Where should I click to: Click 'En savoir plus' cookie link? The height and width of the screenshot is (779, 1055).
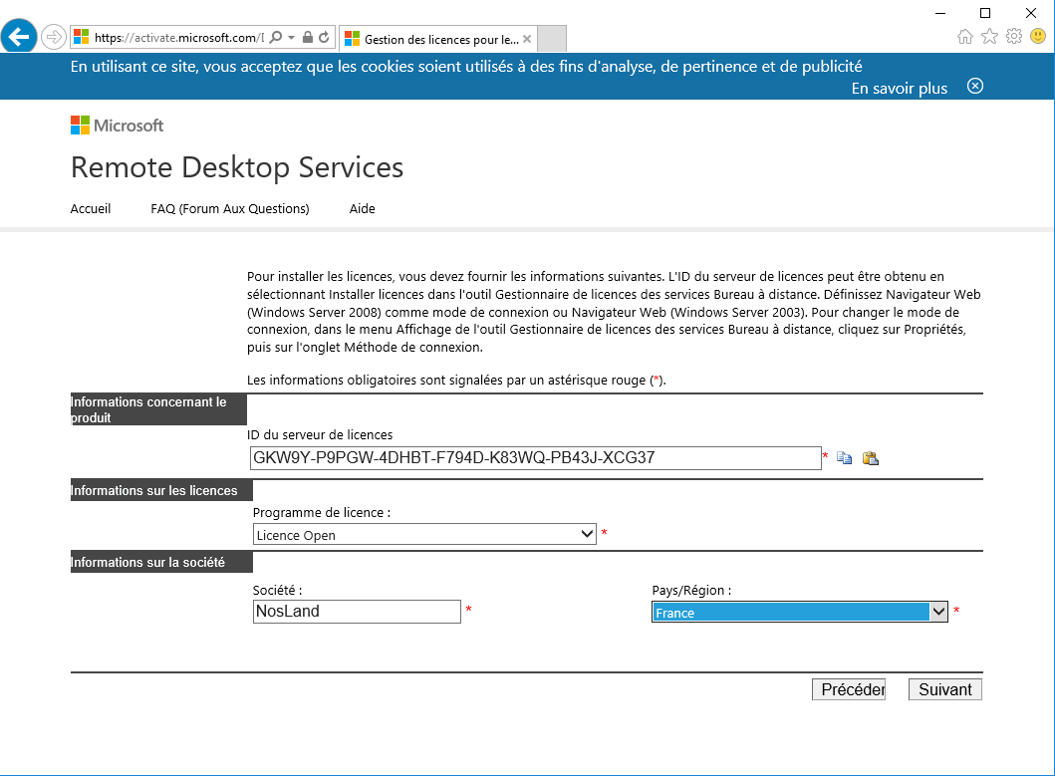pos(899,88)
